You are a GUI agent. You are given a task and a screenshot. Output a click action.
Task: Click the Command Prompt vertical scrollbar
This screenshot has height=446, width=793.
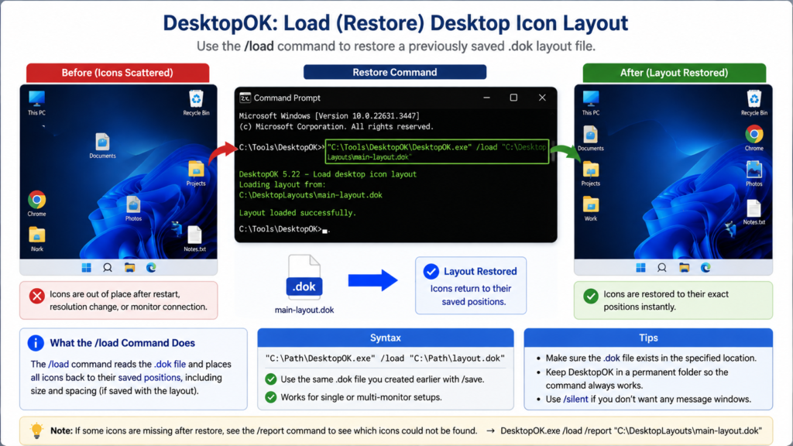553,152
